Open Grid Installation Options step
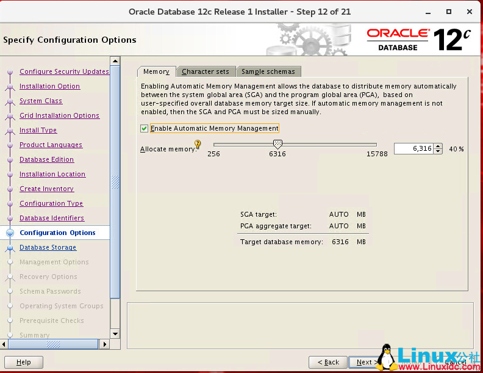 coord(59,115)
